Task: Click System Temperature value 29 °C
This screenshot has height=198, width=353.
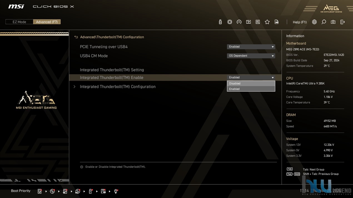Action: (x=327, y=66)
